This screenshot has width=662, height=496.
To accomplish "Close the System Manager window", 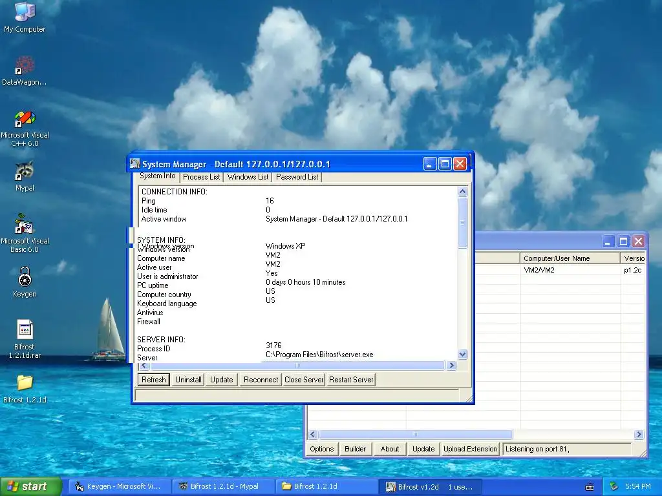I will point(460,163).
